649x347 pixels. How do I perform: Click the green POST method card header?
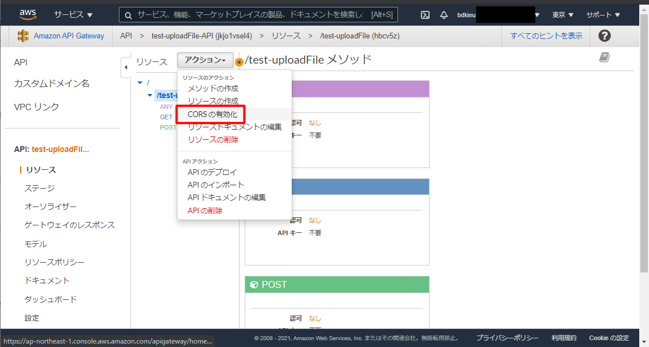click(337, 284)
